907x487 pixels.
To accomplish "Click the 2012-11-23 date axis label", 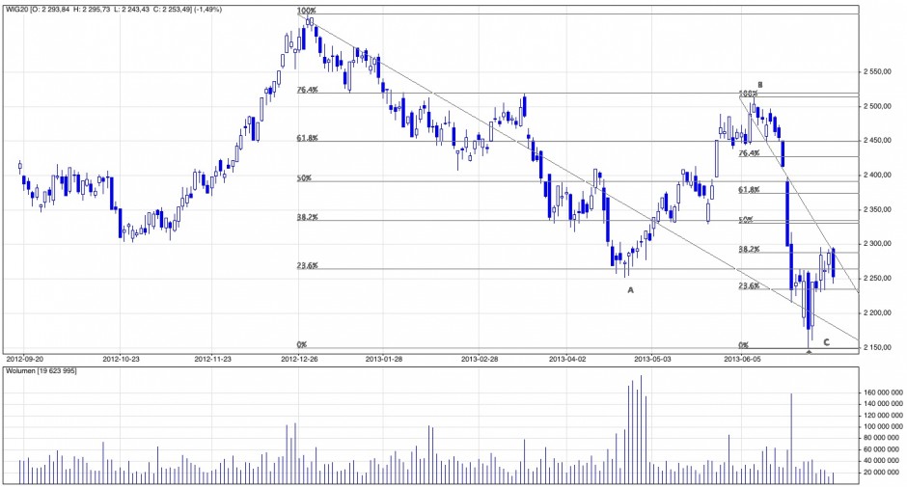I will 215,356.
